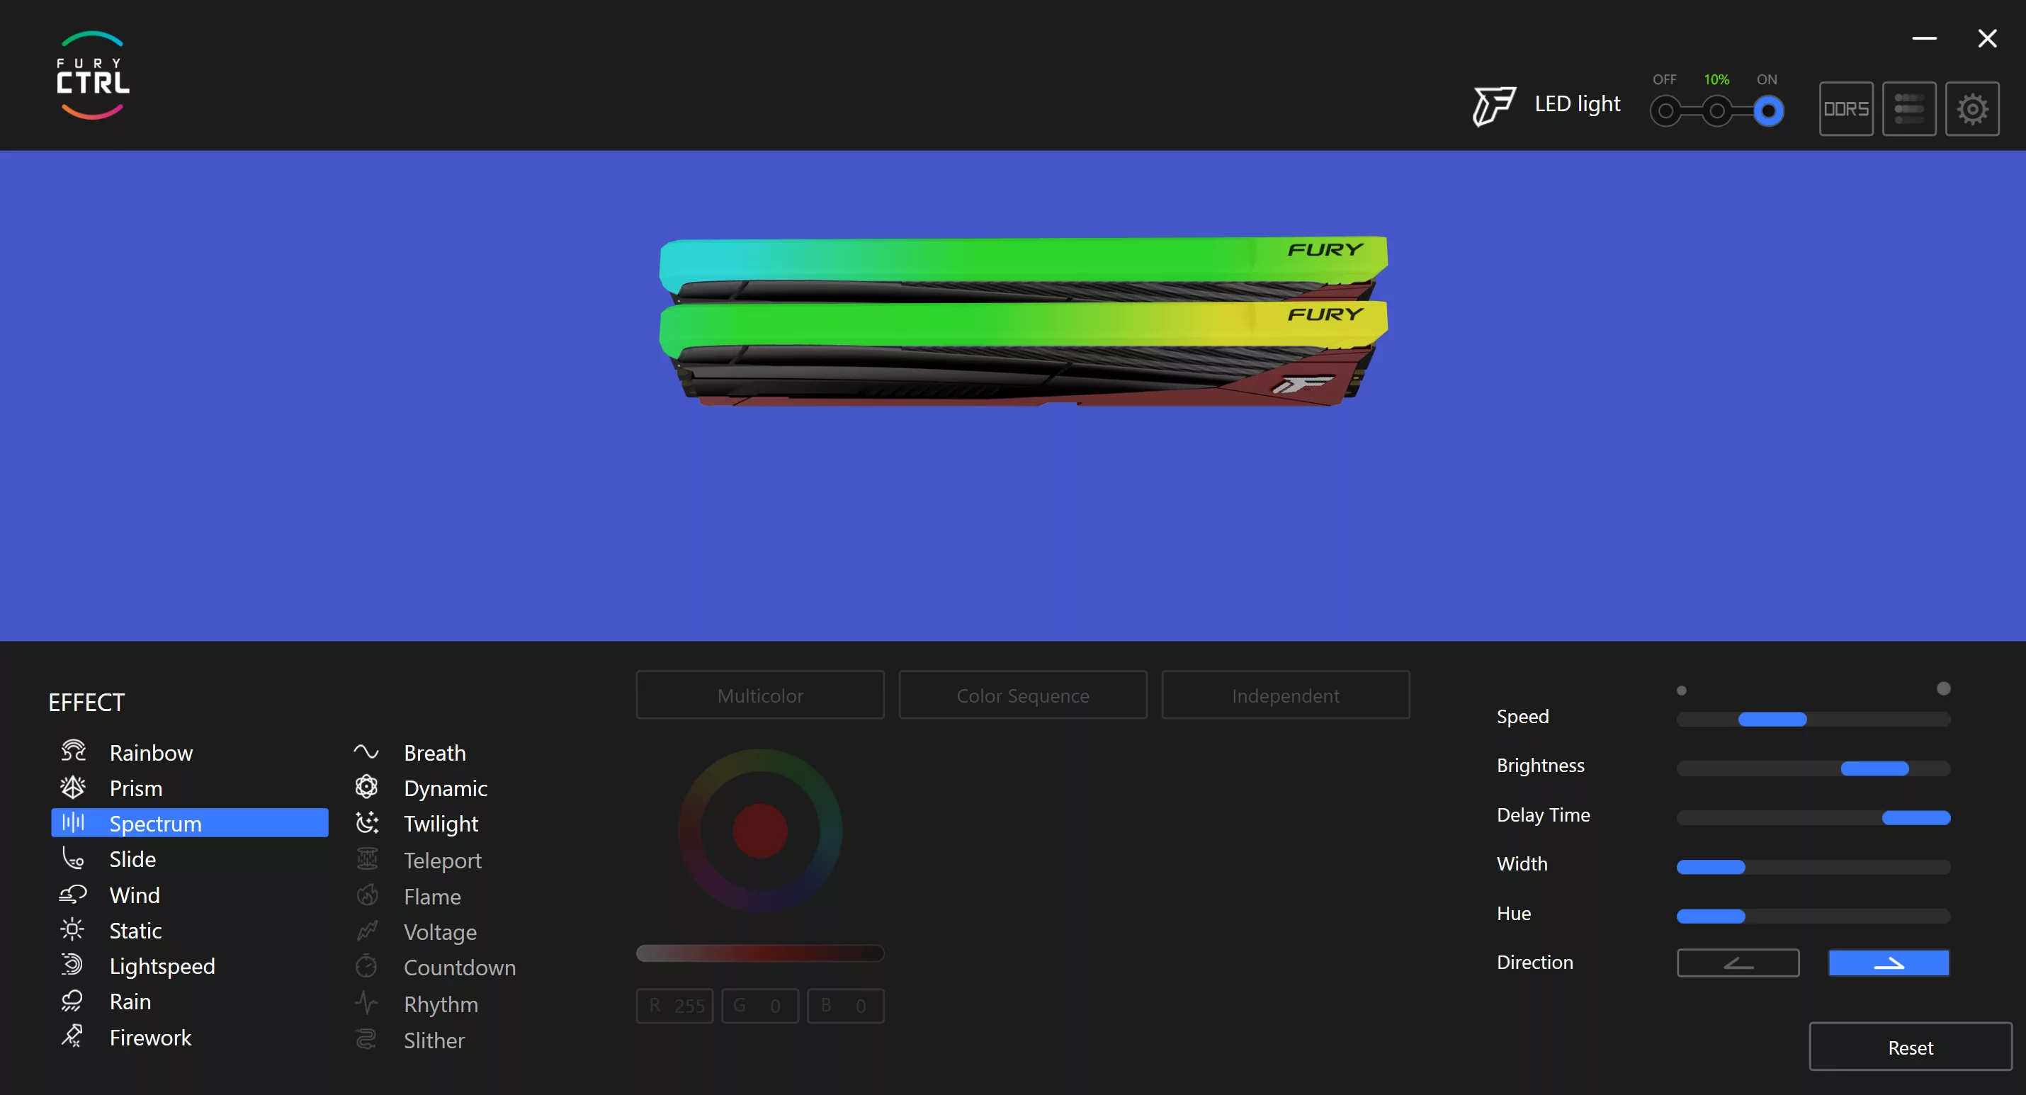Click the G value field
This screenshot has width=2026, height=1095.
pyautogui.click(x=759, y=1005)
